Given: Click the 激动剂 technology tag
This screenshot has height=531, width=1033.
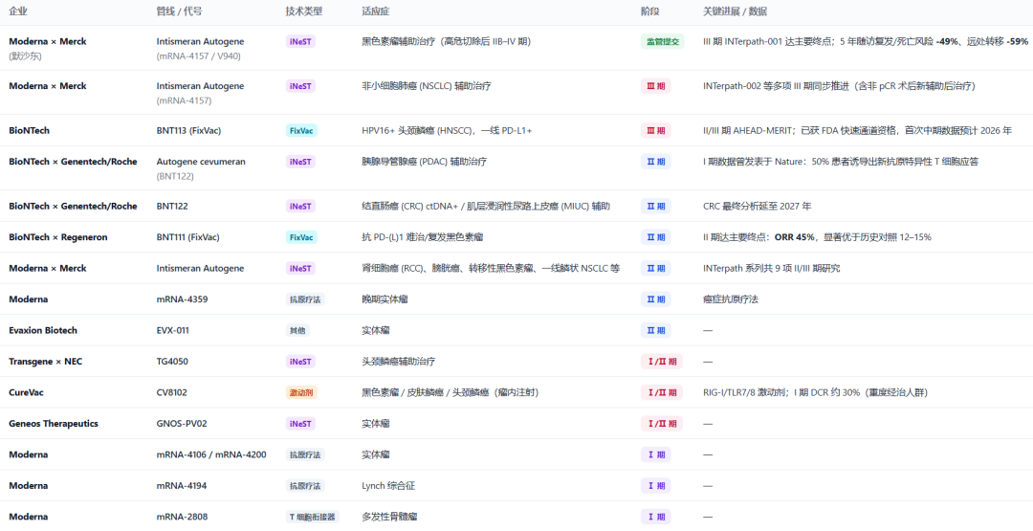Looking at the screenshot, I should point(301,392).
